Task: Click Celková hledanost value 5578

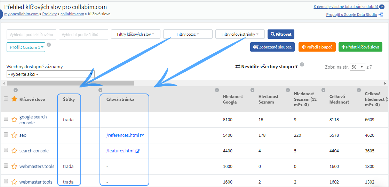Action: pyautogui.click(x=334, y=135)
